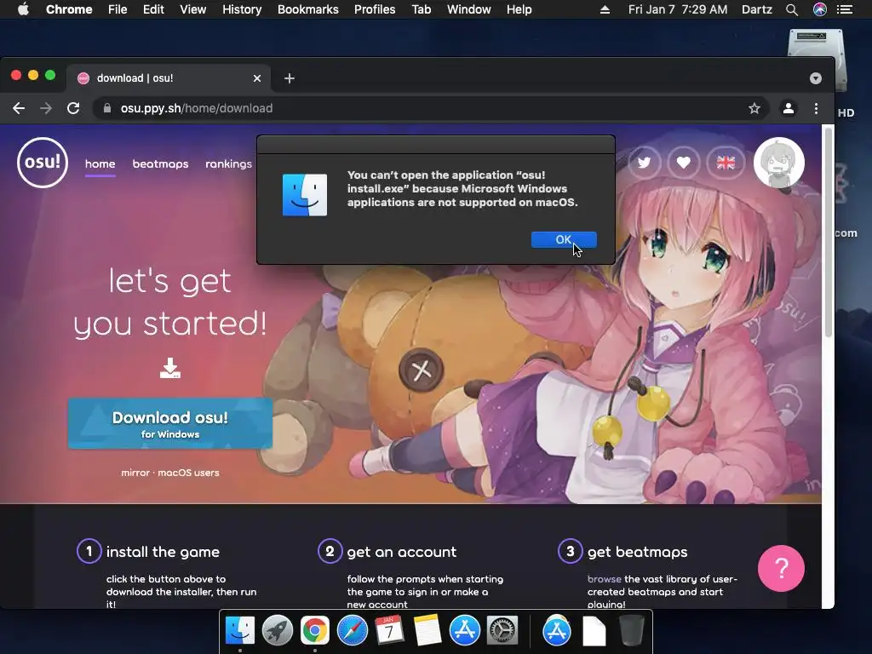Screen dimensions: 872x654
Task: Click the get beatmaps heading
Action: tap(637, 552)
